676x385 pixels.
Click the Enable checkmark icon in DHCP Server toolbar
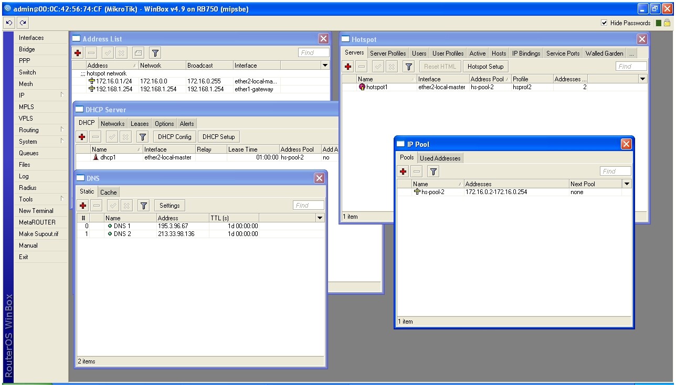click(112, 137)
